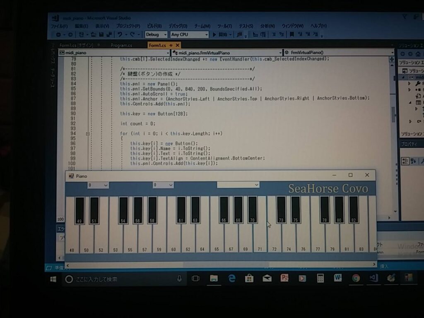Click the Navigate Backward toolbar icon

58,35
